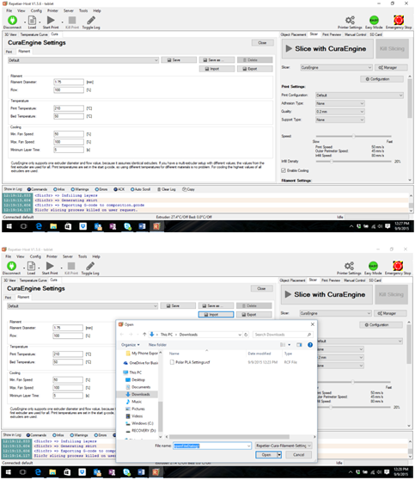Hit Emergency Stop icon in lower window
This screenshot has height=480, width=415.
(398, 266)
